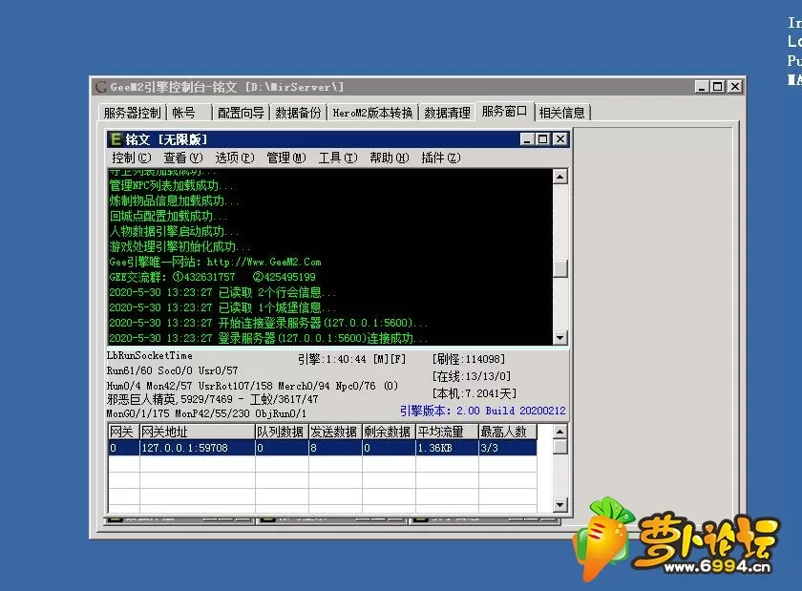Close the inner 铭文 [无限版] window
Screen dimensions: 802x591
tap(560, 139)
